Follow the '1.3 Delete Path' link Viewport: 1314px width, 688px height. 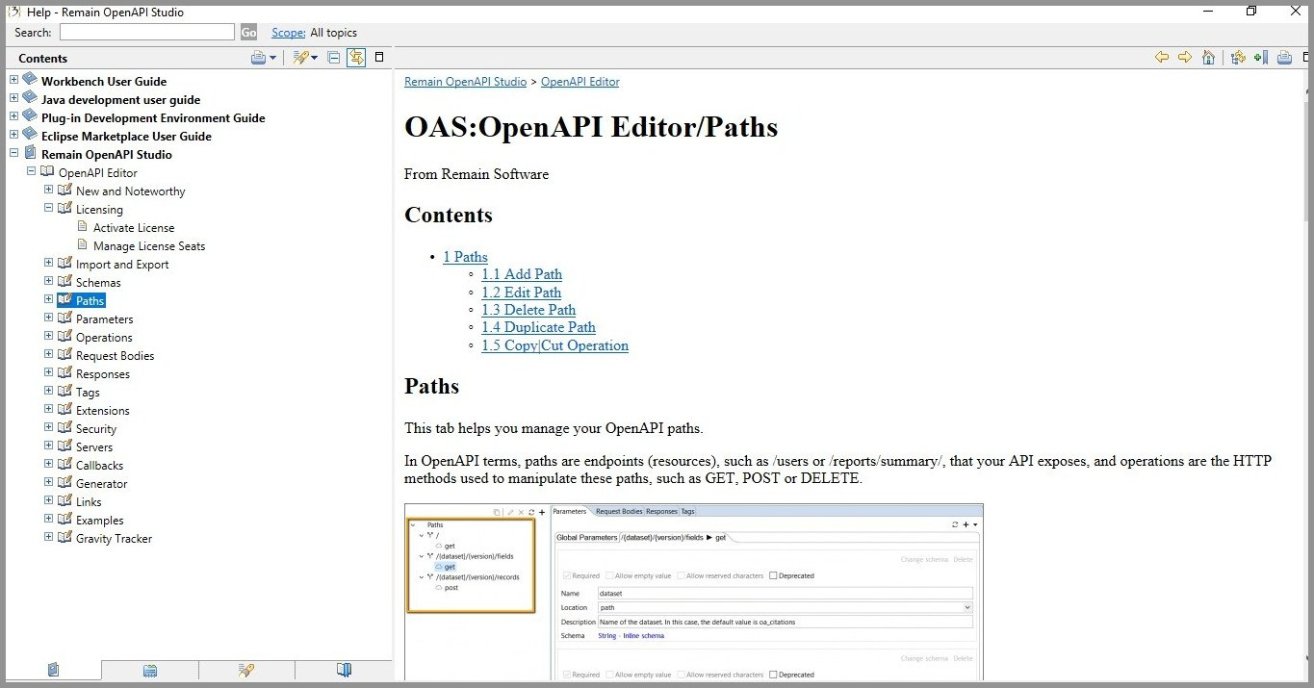pyautogui.click(x=528, y=310)
